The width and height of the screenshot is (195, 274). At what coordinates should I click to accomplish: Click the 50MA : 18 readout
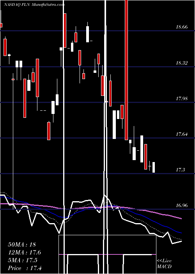tap(22, 244)
